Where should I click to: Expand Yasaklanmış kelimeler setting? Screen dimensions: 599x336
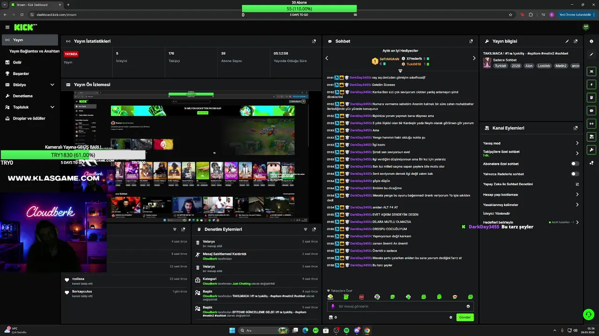577,204
